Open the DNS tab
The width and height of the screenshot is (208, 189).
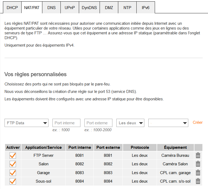point(51,8)
